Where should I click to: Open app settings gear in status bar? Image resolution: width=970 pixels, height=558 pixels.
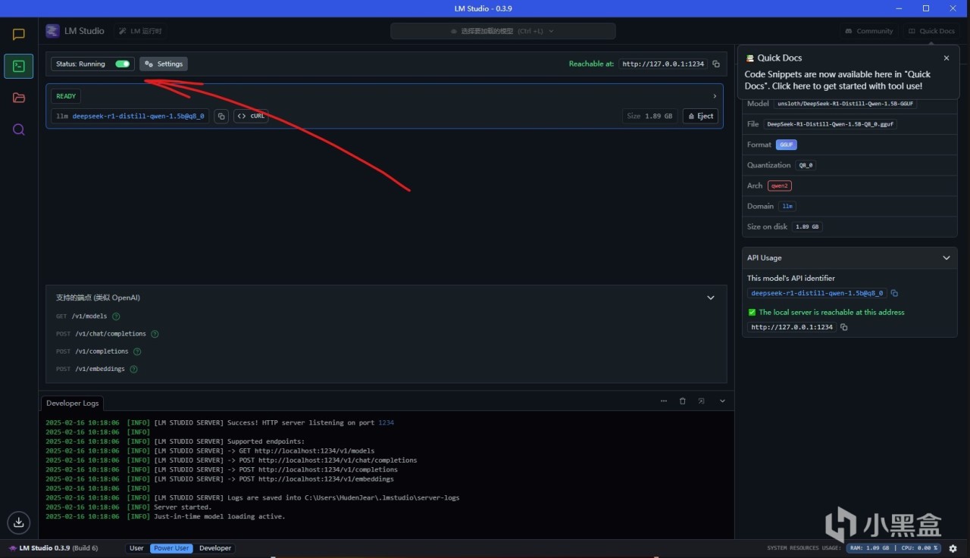(x=953, y=548)
